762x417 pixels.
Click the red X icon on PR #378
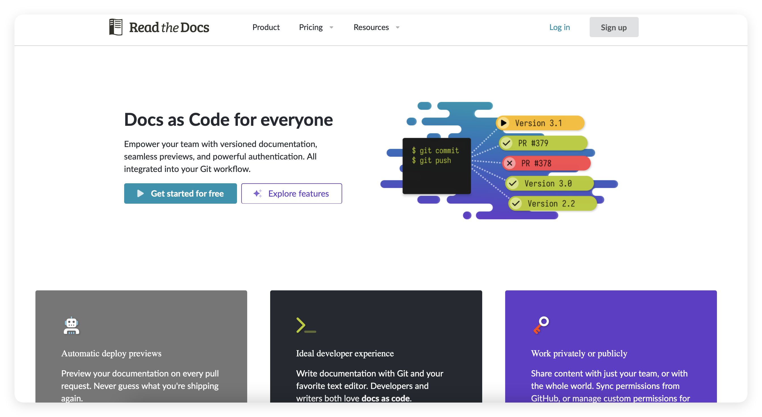509,163
